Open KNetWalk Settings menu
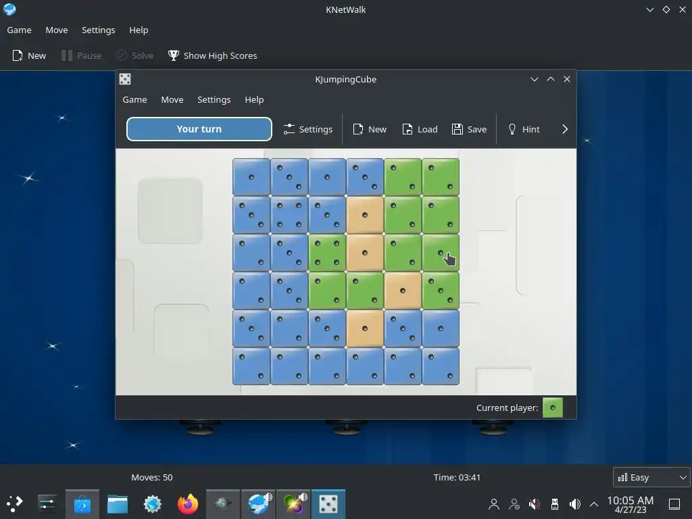 pos(99,30)
